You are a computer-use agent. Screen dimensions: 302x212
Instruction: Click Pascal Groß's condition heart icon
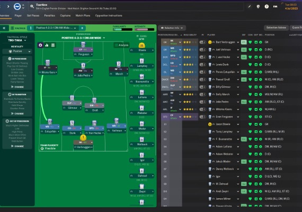[250, 79]
